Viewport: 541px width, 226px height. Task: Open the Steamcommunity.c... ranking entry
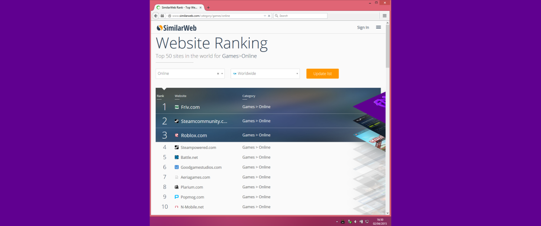pyautogui.click(x=204, y=121)
